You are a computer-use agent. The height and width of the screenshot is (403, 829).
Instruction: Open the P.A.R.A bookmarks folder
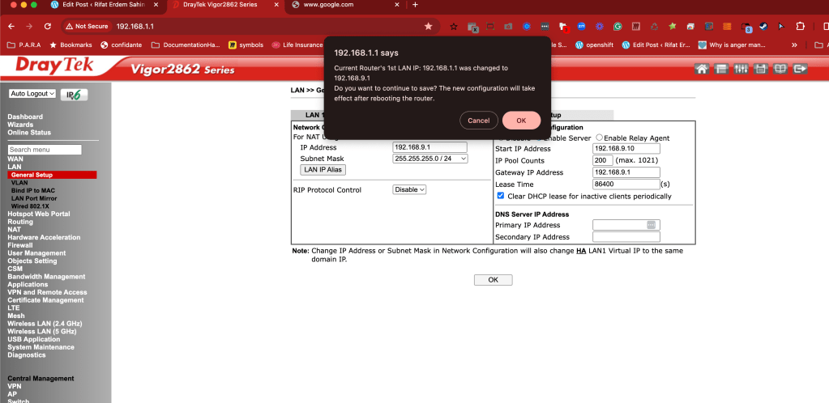(x=24, y=45)
